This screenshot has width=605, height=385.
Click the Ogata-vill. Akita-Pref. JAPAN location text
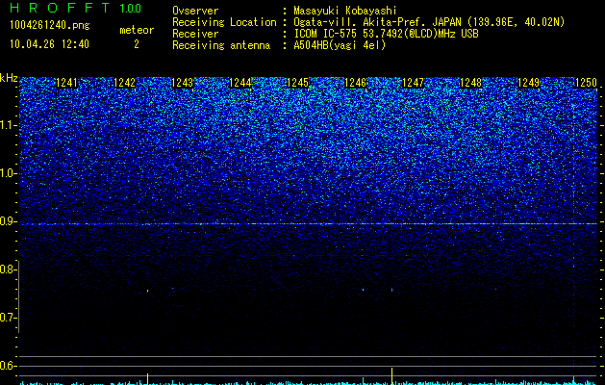pyautogui.click(x=429, y=22)
